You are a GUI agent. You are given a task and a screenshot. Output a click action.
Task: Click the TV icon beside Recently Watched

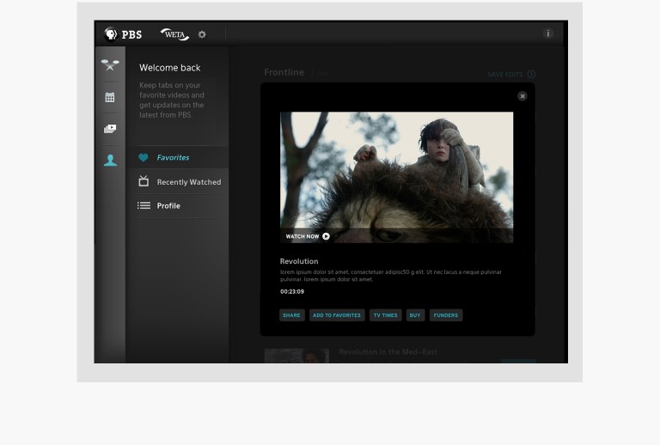[x=144, y=181]
